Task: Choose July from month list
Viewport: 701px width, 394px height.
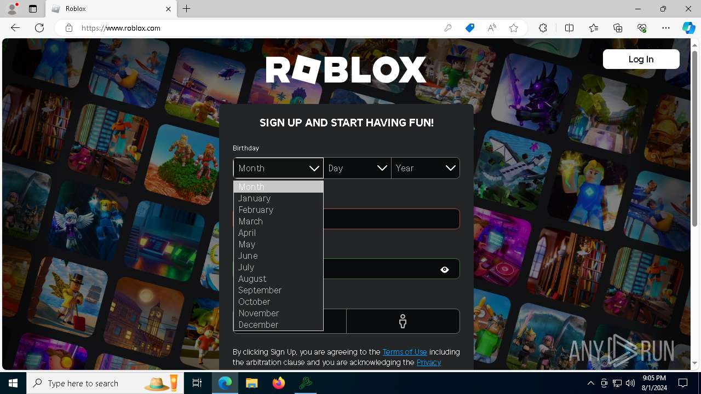Action: pos(278,268)
